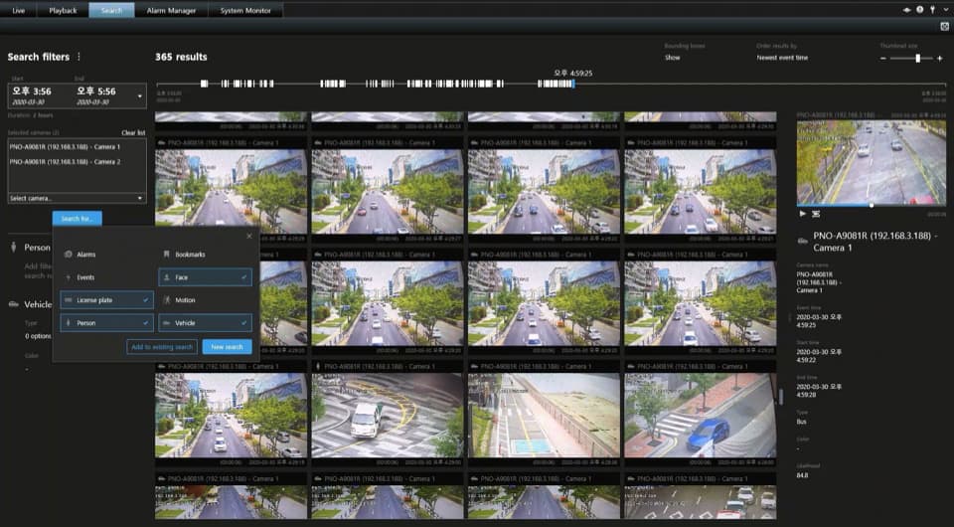The width and height of the screenshot is (954, 527).
Task: Expand the start/end time range dropdown
Action: pyautogui.click(x=140, y=96)
